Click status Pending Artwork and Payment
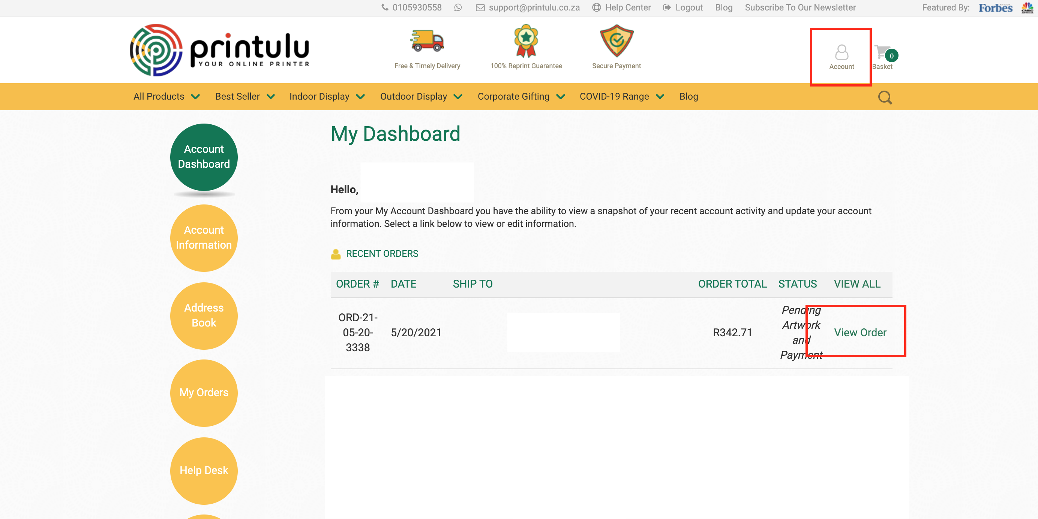The height and width of the screenshot is (519, 1038). pos(801,332)
